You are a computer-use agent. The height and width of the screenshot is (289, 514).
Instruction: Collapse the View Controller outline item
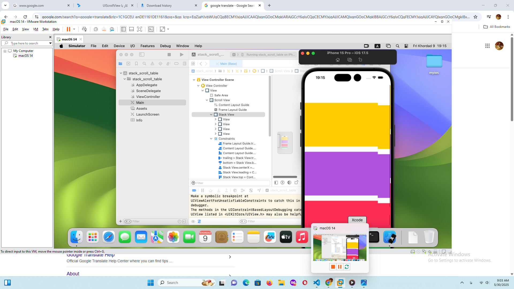(x=198, y=86)
